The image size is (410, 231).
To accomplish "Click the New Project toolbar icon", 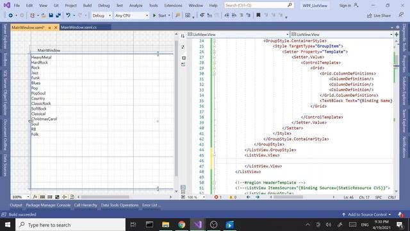I will pos(32,15).
